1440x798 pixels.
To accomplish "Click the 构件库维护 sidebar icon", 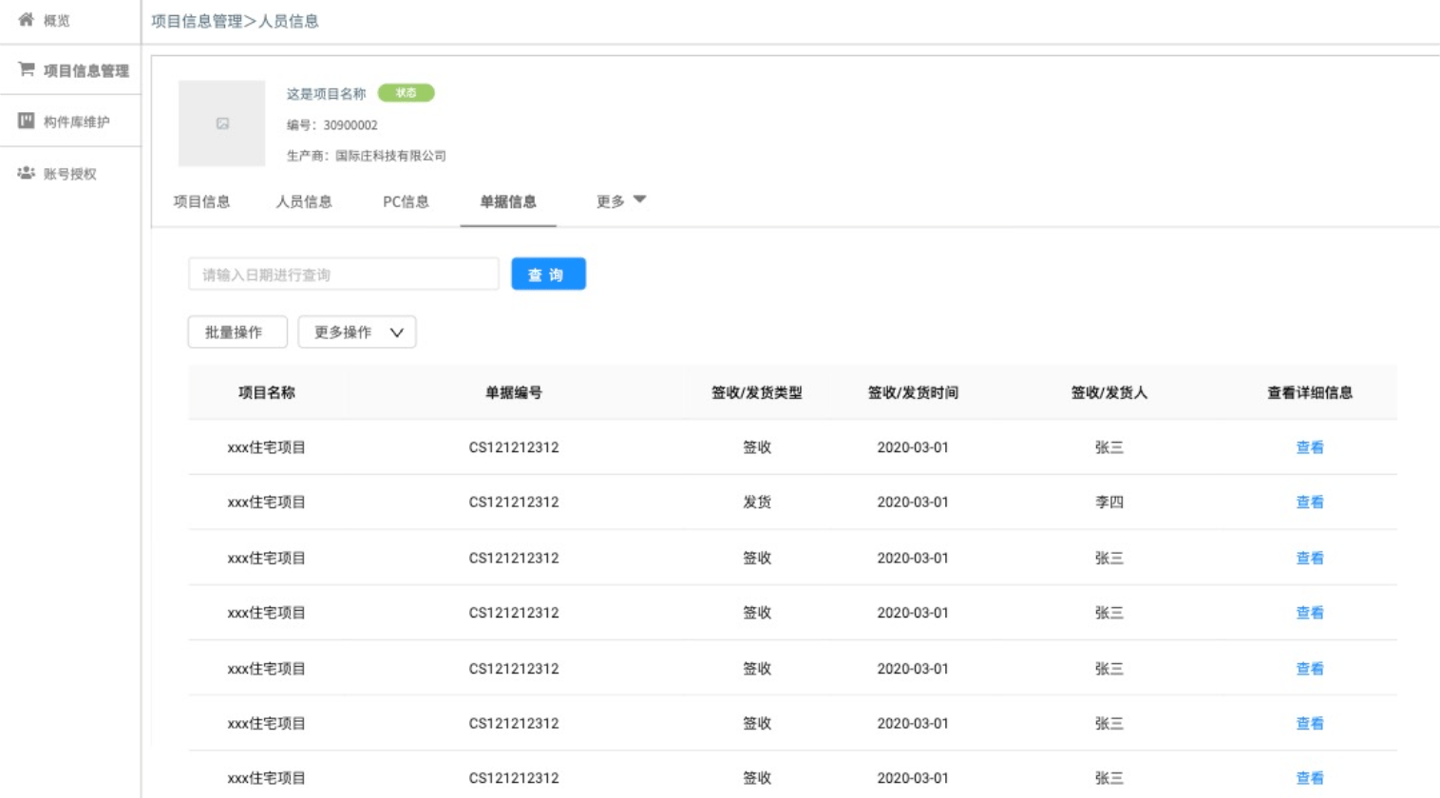I will [26, 121].
